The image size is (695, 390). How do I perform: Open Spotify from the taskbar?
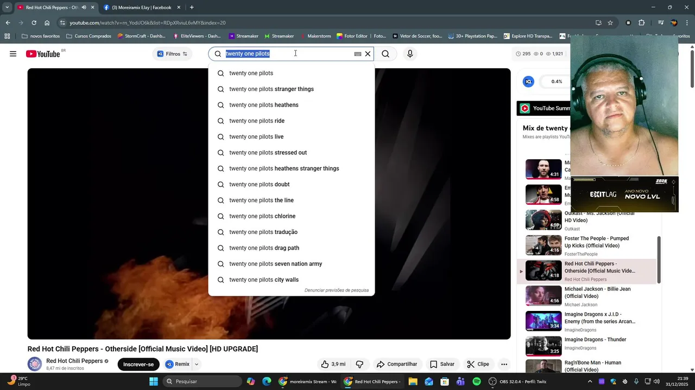coord(477,381)
